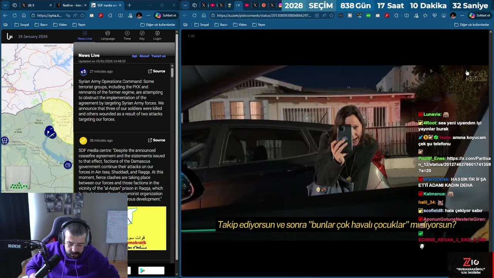
Task: Open a new tab in the left browser window
Action: (x=129, y=5)
